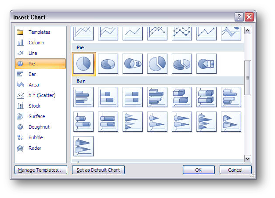Select the Line category in sidebar
275x198 pixels.
click(x=33, y=53)
